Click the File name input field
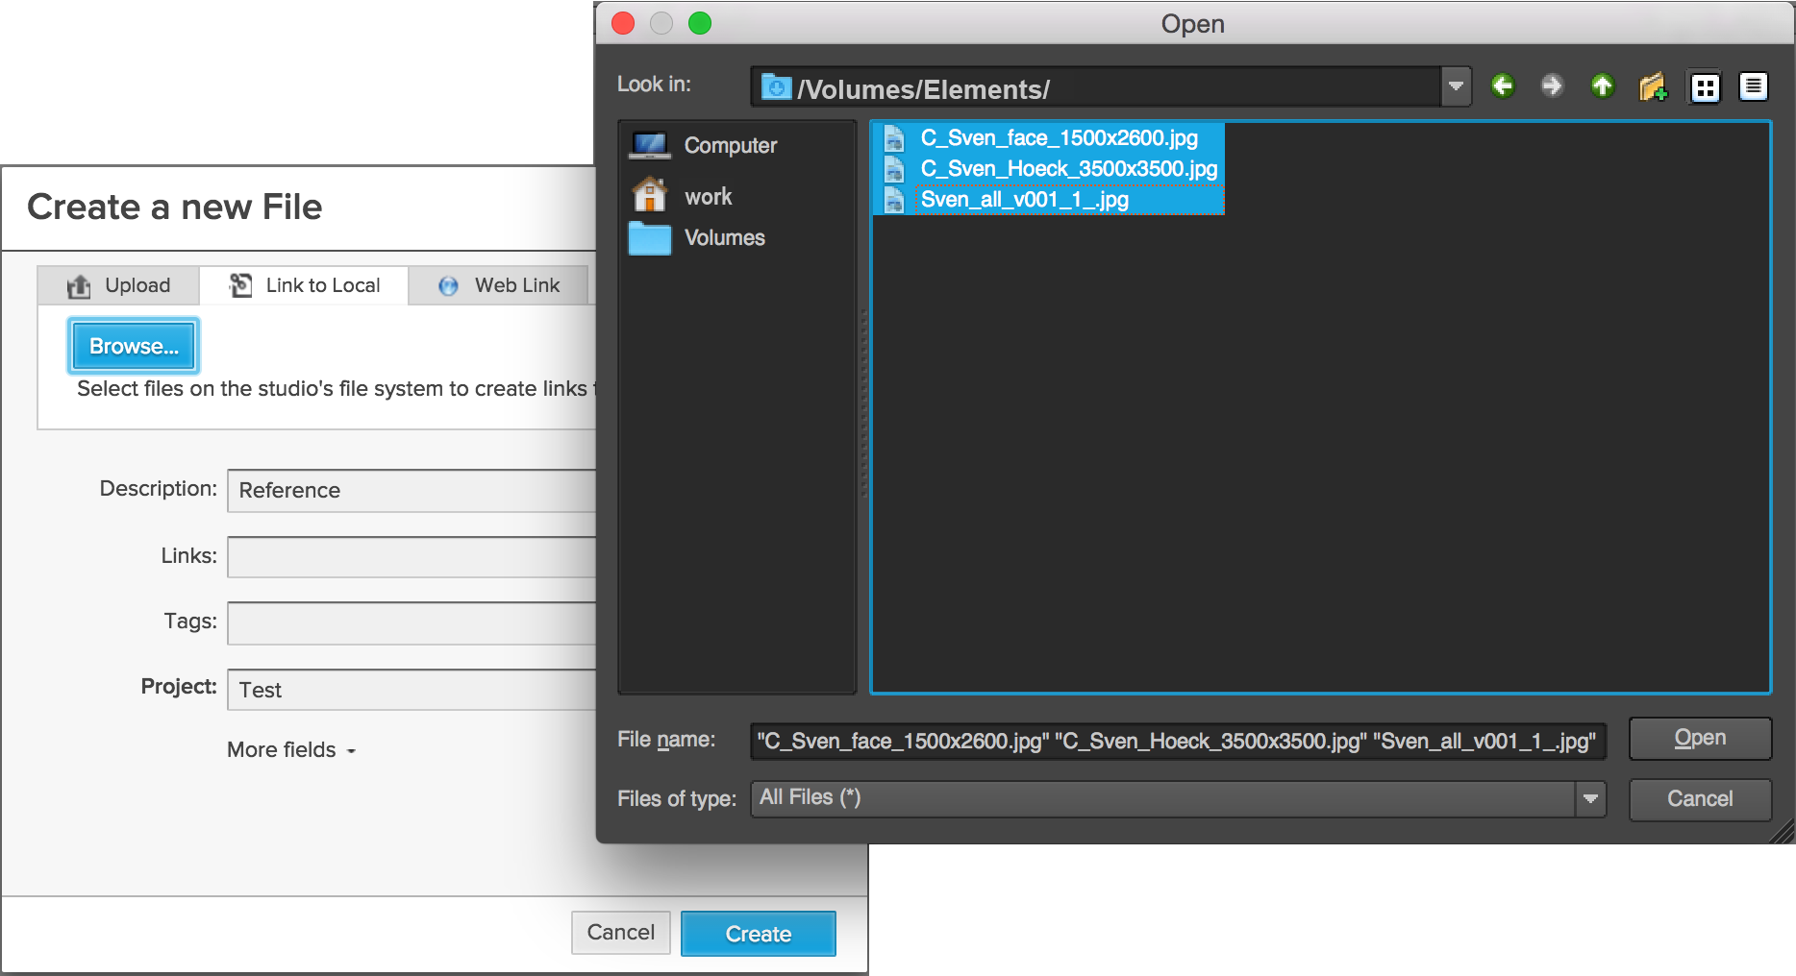 click(x=1178, y=741)
